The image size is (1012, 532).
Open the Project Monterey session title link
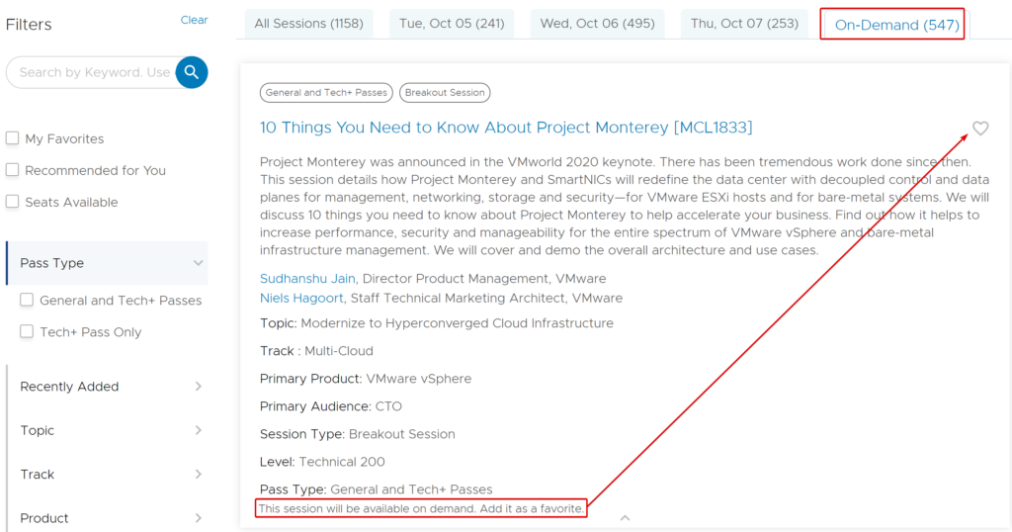[x=506, y=128]
